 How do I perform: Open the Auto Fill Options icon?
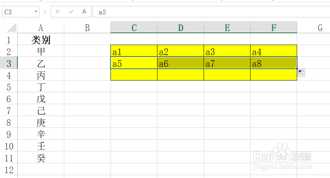click(x=301, y=73)
